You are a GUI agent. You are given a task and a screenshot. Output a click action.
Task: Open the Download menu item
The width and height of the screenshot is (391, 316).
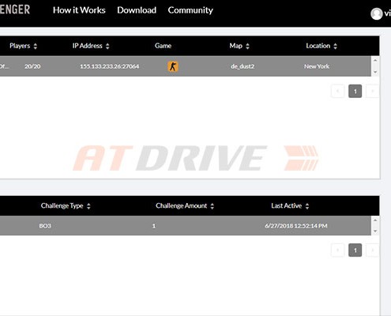click(137, 10)
